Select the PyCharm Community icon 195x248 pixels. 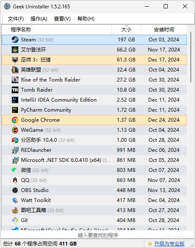coord(15,110)
